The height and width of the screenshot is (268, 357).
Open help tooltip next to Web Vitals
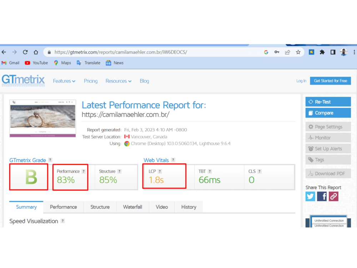(x=173, y=160)
